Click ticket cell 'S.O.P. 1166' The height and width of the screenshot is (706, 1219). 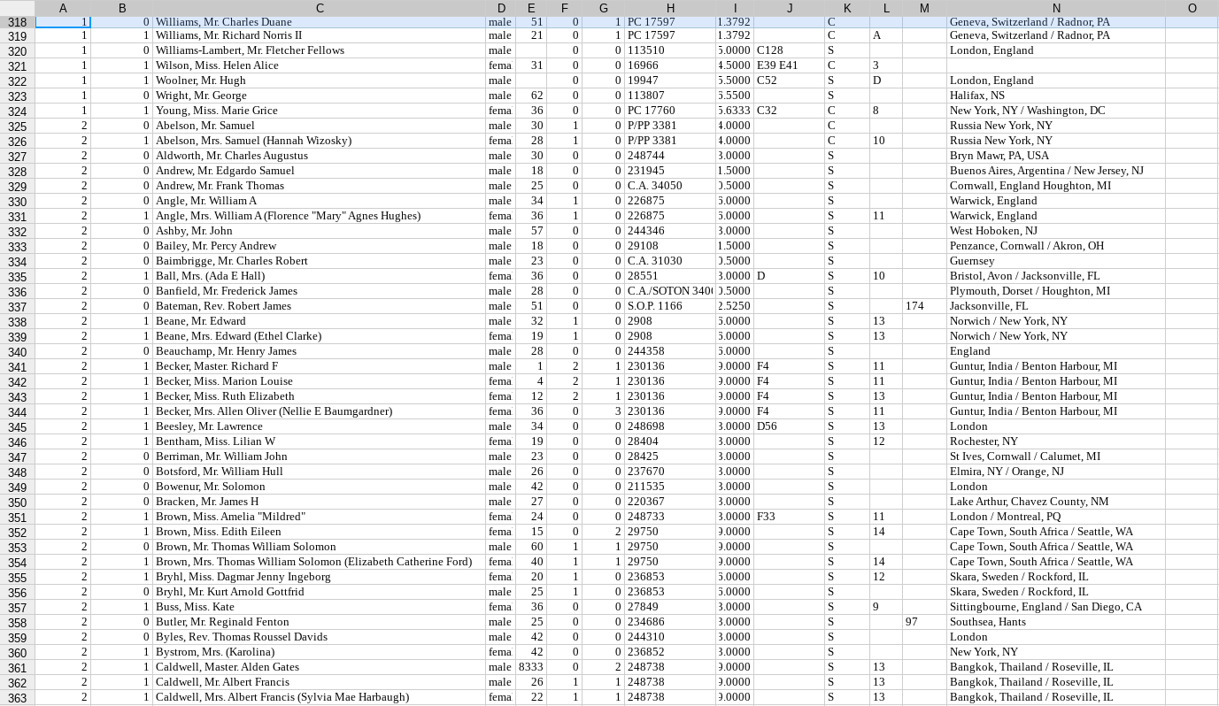(670, 306)
